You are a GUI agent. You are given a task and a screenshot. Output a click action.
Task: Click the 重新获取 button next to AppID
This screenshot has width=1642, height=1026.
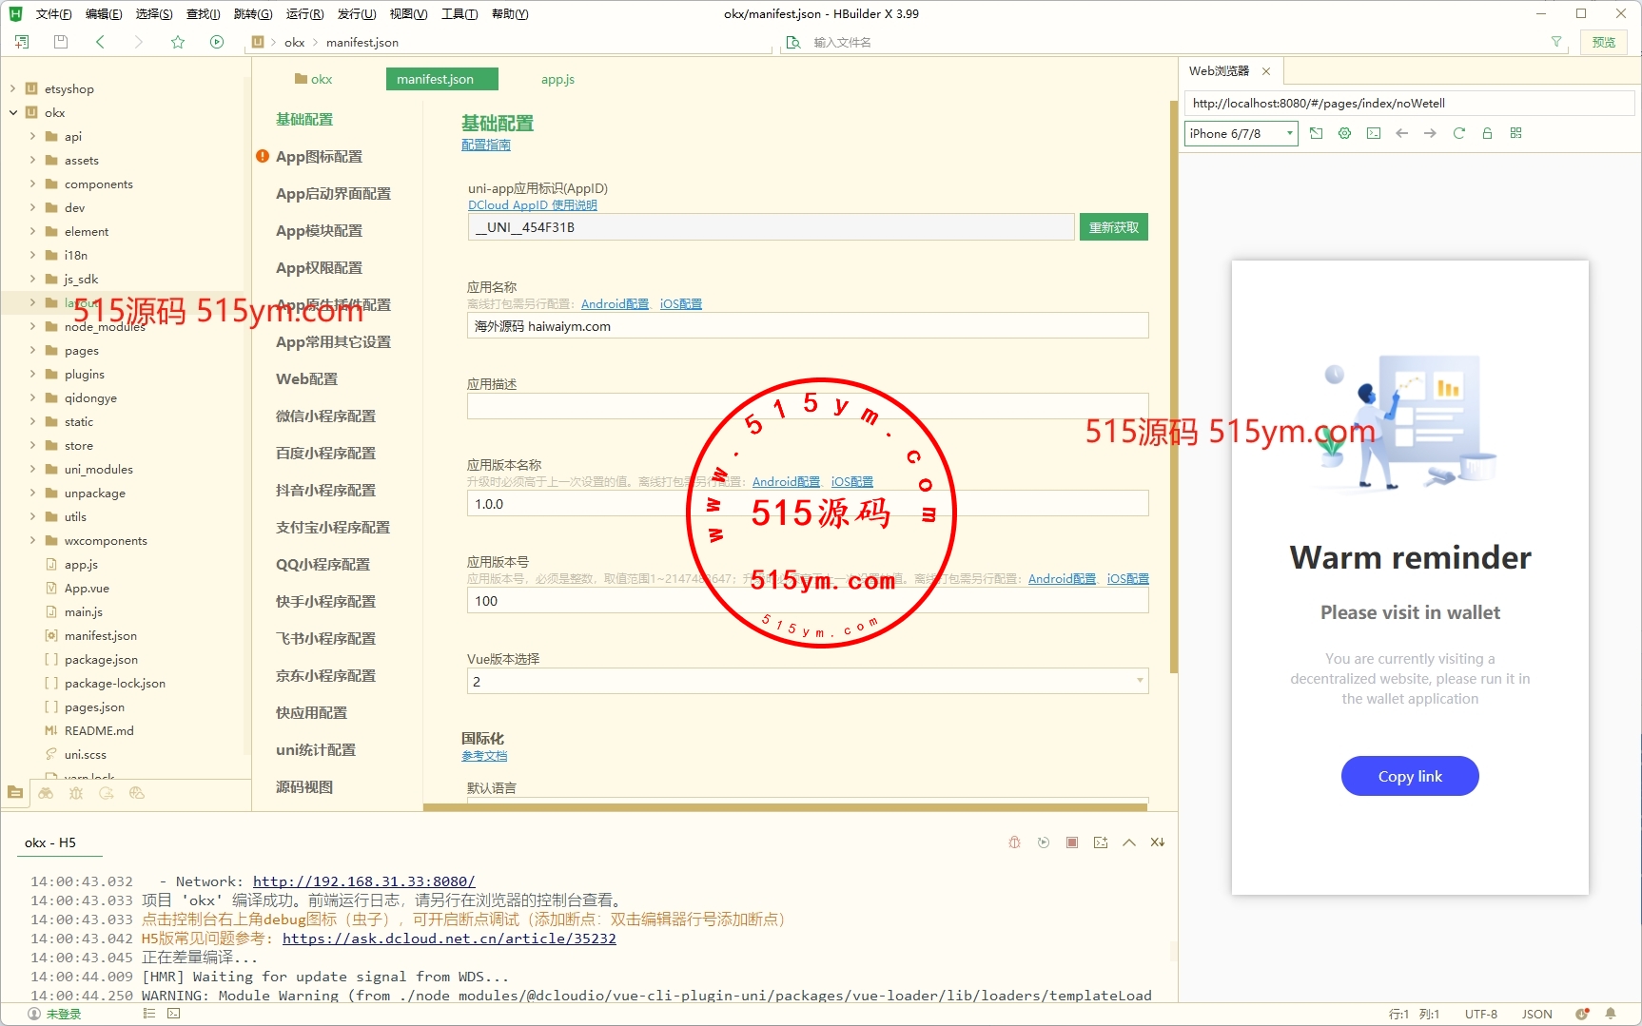click(x=1113, y=227)
